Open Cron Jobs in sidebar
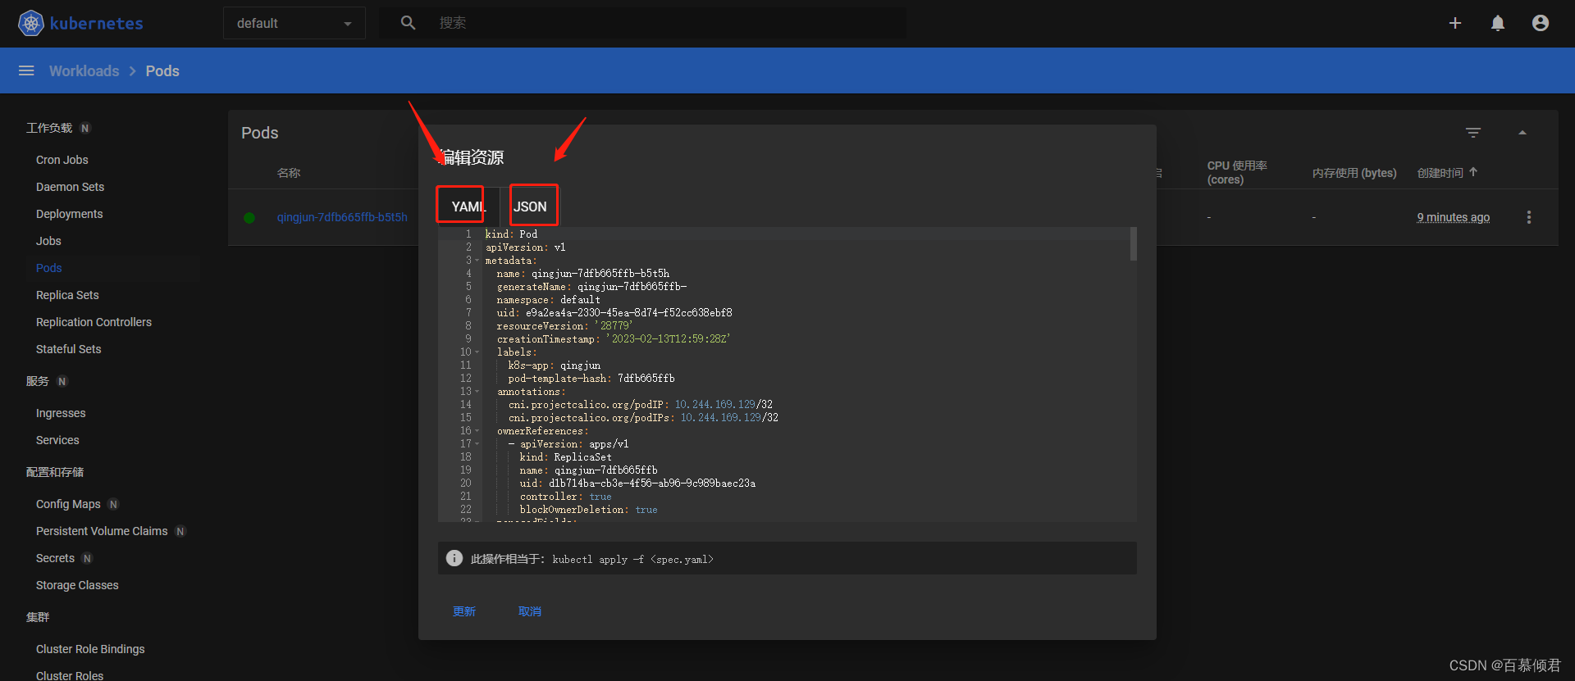The image size is (1575, 681). 62,160
